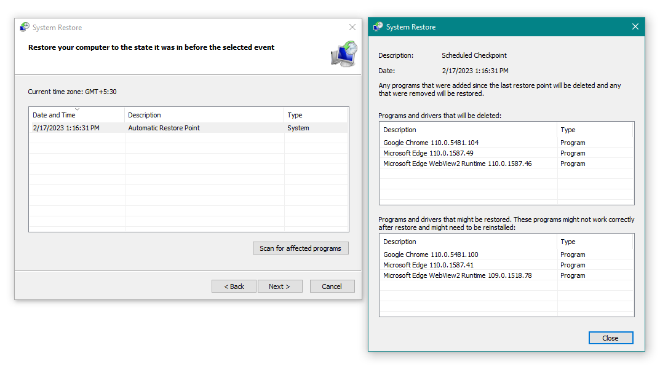Click Type header in programs to be deleted list
Image resolution: width=668 pixels, height=375 pixels.
595,130
